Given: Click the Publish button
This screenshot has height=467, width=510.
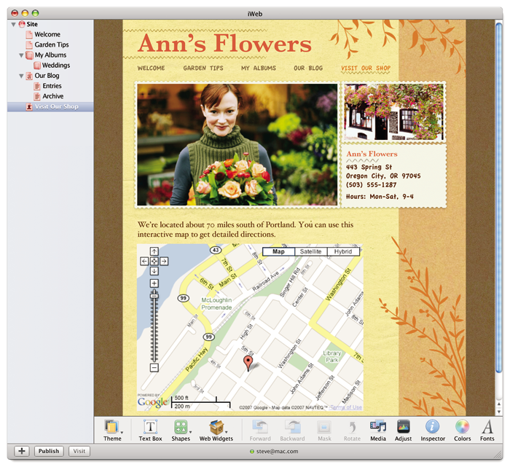Looking at the screenshot, I should coord(49,451).
